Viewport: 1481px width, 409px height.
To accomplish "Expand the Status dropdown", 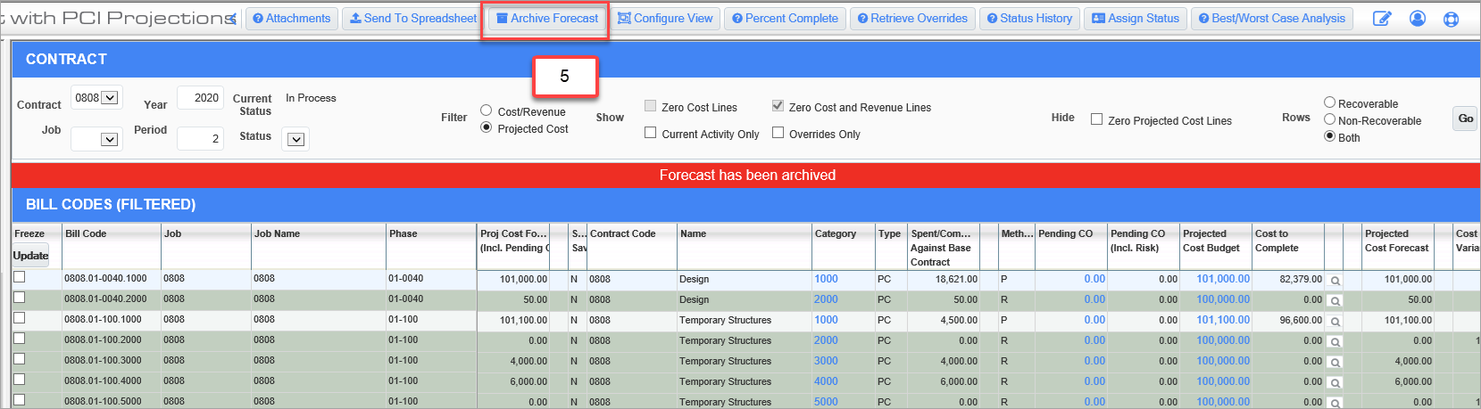I will coord(296,139).
